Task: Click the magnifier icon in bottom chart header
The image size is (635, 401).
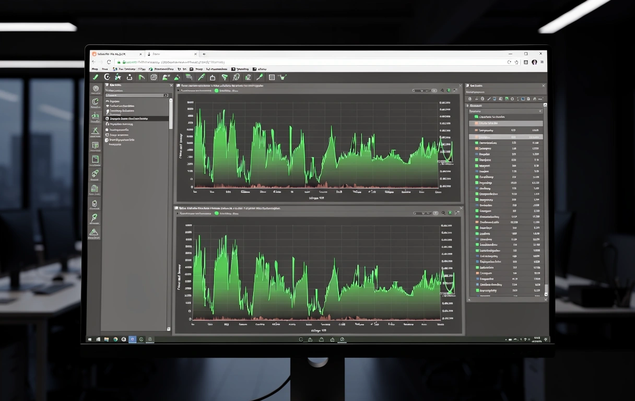Action: coord(443,213)
